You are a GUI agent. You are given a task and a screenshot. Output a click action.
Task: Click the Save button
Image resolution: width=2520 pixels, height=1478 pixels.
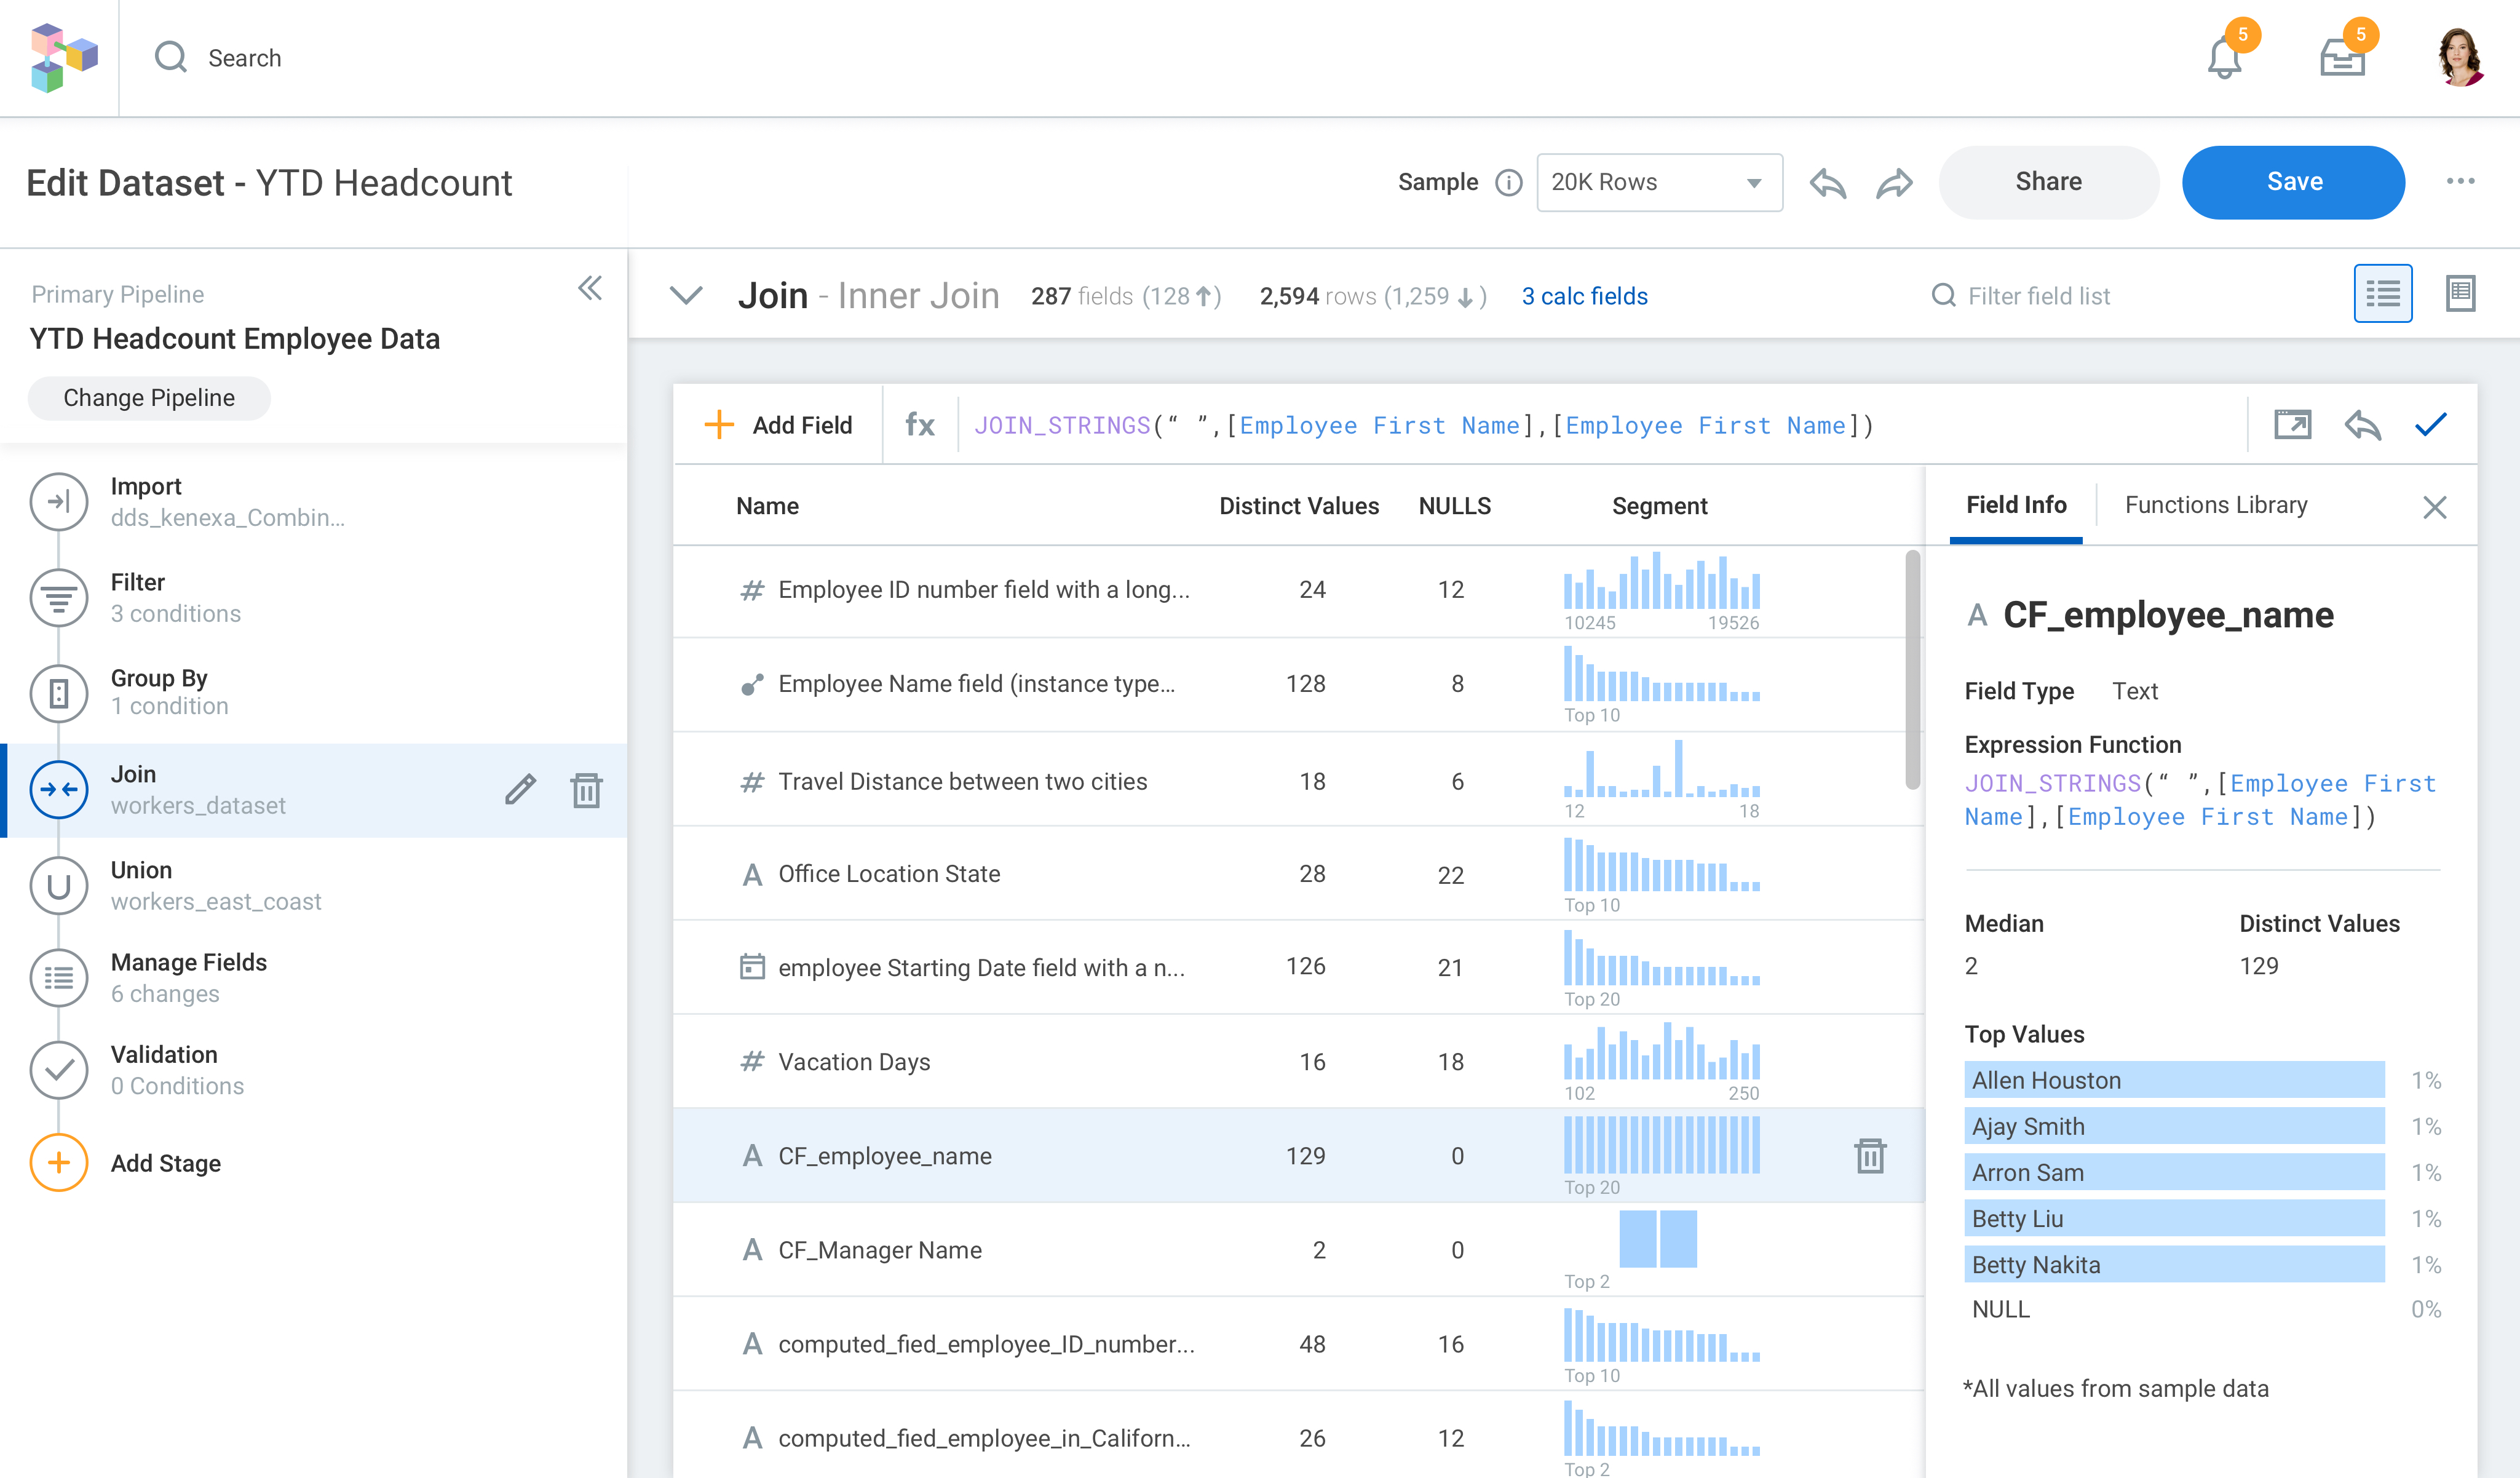2293,182
